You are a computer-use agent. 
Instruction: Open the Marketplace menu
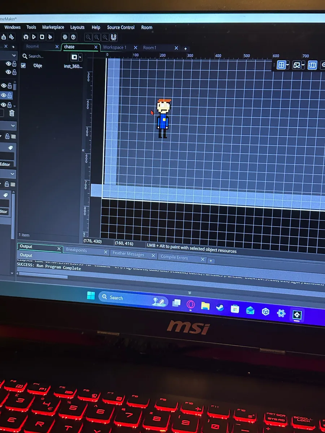(53, 27)
